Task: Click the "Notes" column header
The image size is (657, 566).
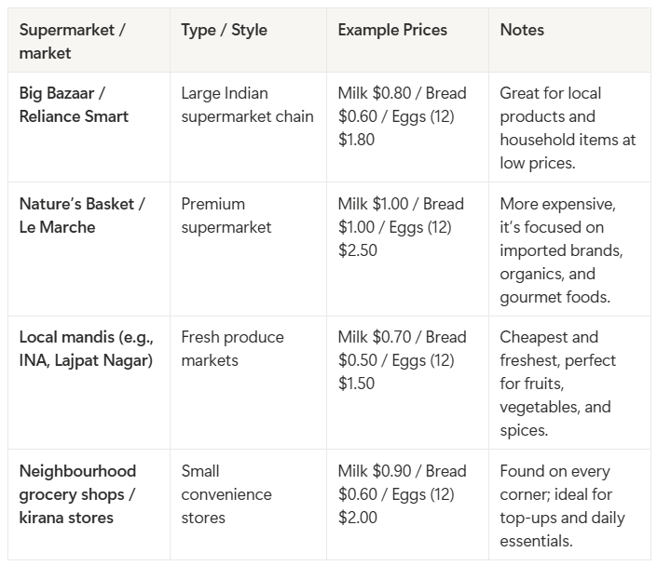Action: [522, 30]
